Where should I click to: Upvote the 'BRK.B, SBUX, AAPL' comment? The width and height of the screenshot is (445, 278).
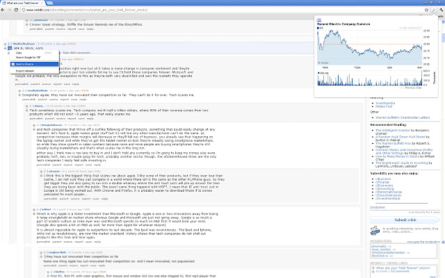[x=5, y=44]
